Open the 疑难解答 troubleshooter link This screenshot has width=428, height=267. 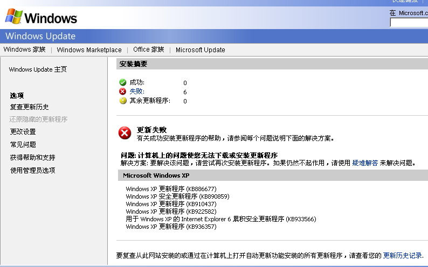pos(365,163)
